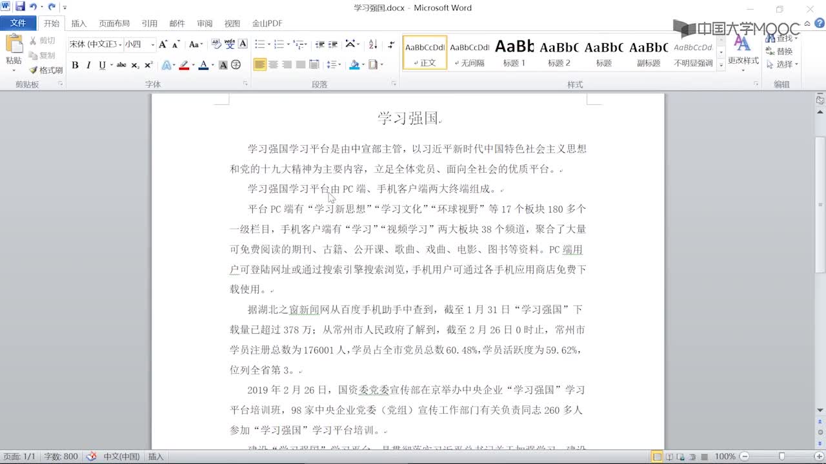826x464 pixels.
Task: Click the proofing status icon in status bar
Action: click(92, 456)
